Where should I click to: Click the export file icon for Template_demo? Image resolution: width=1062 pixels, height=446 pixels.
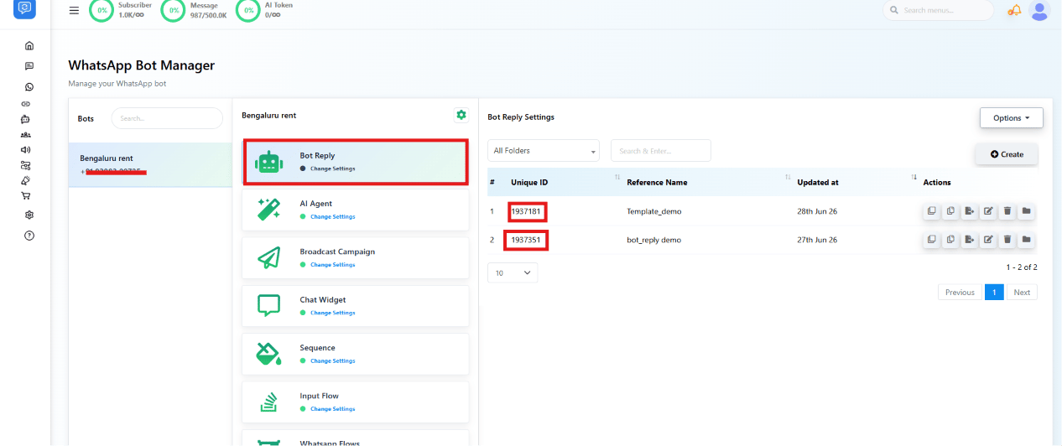click(969, 211)
